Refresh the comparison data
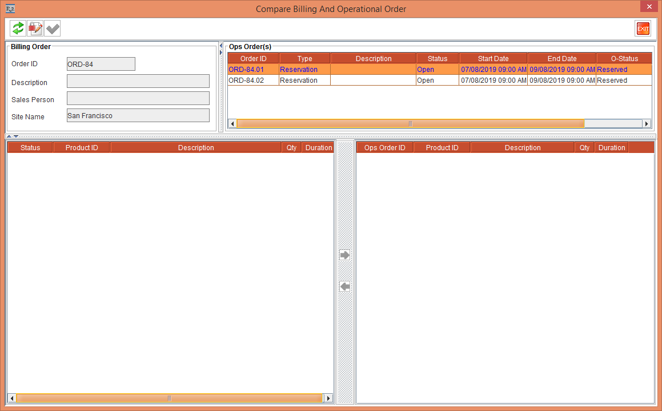 17,28
